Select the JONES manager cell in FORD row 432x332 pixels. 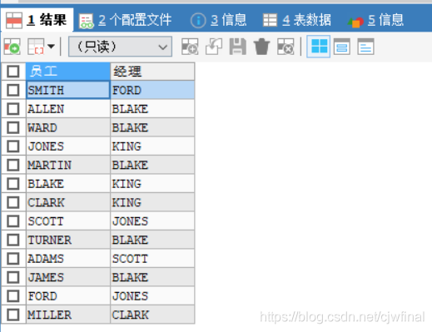pyautogui.click(x=152, y=296)
